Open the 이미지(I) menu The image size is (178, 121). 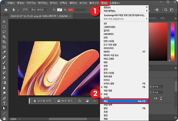(x=31, y=3)
